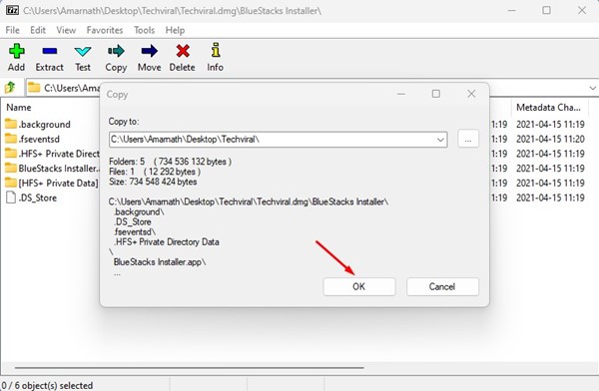Select the BlueStacks Installer folder row
The width and height of the screenshot is (599, 391).
click(x=52, y=168)
